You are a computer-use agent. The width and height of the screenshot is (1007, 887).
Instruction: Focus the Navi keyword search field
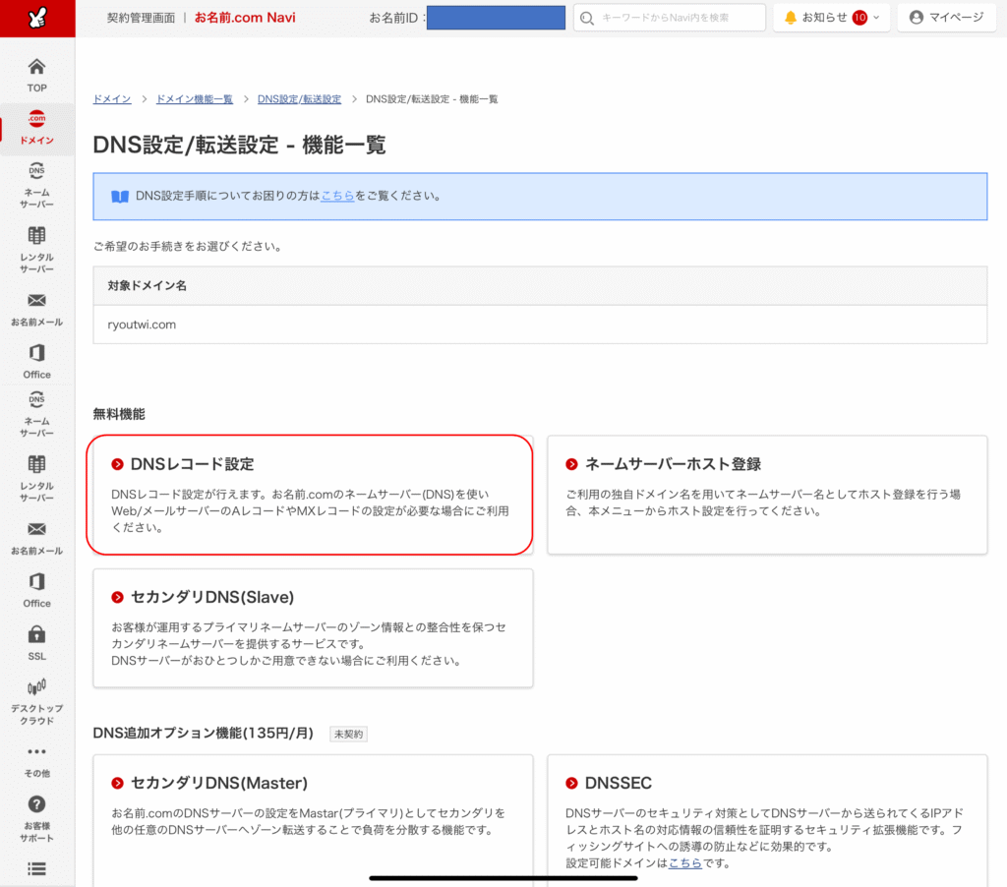(669, 18)
